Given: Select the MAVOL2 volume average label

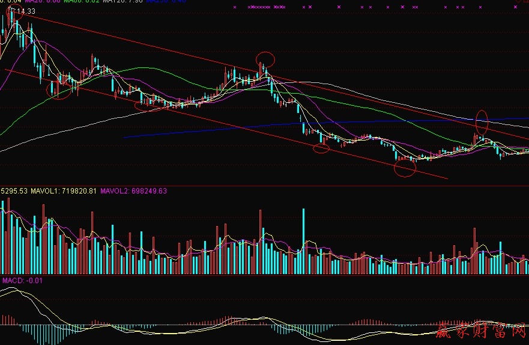Looking at the screenshot, I should click(x=133, y=191).
